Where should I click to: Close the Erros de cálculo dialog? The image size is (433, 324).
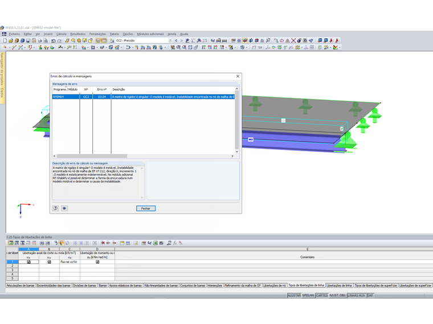238,76
